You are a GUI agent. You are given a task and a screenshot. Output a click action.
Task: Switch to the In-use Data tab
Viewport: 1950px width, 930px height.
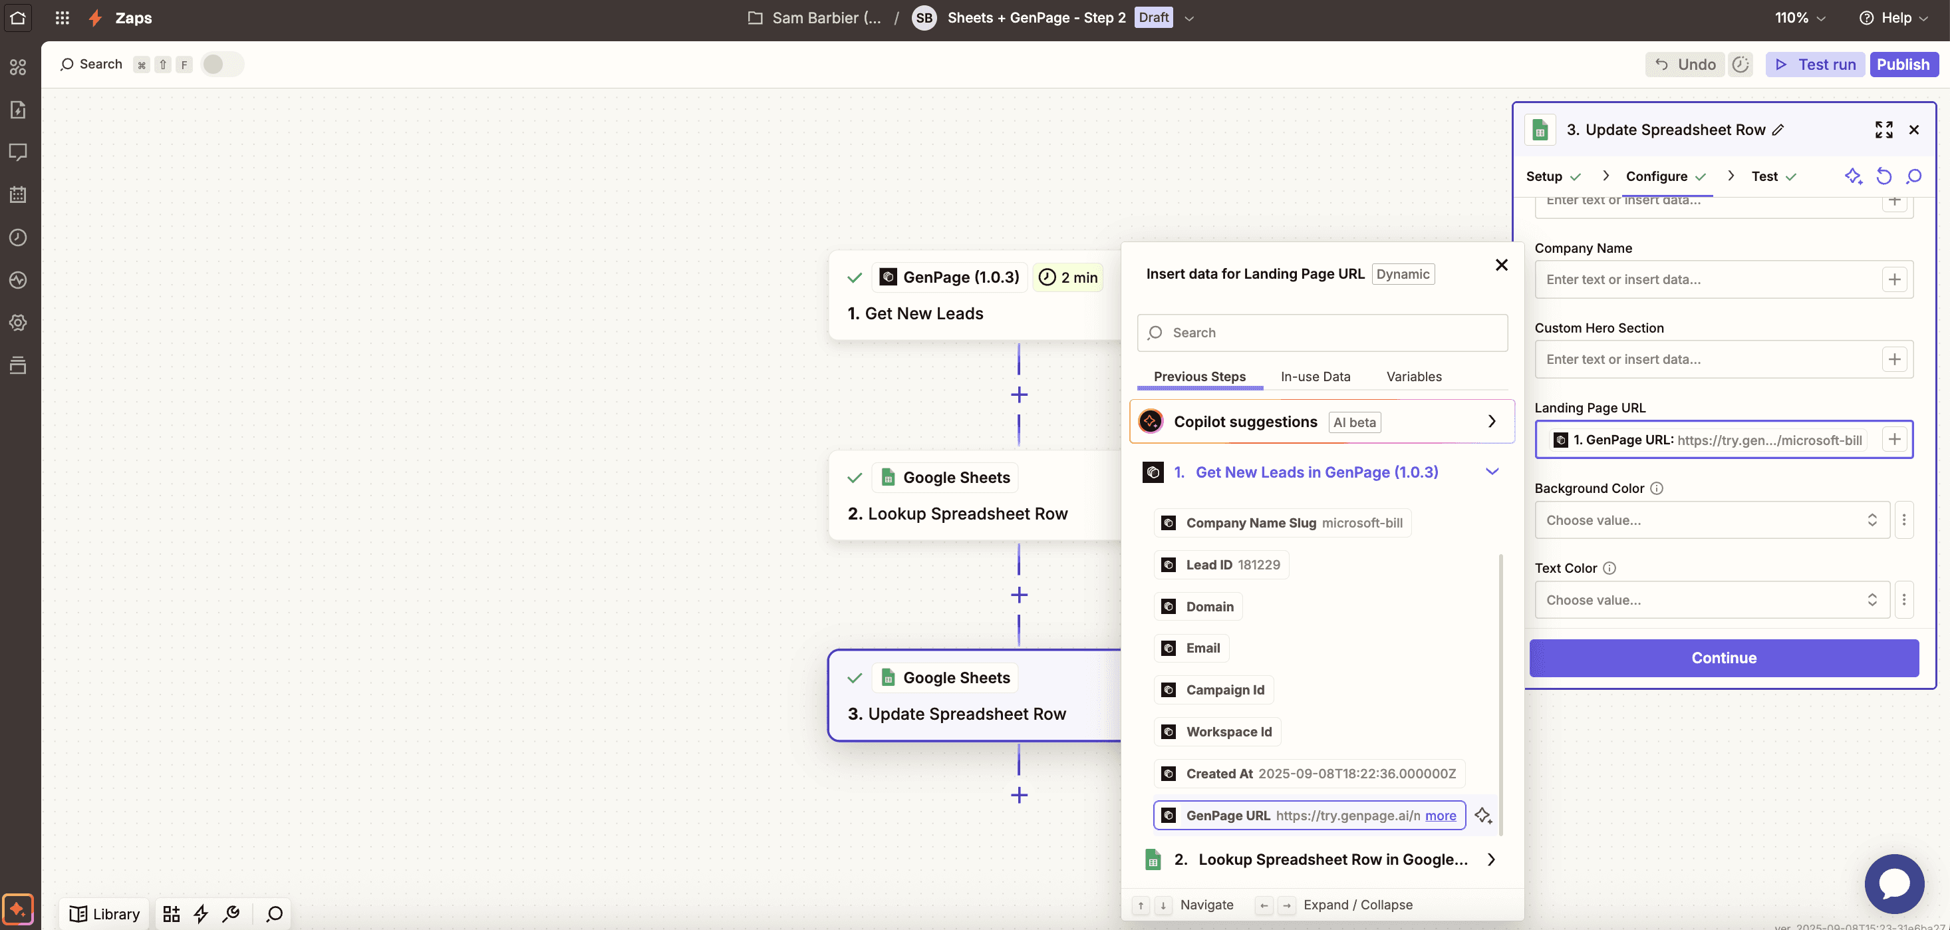coord(1315,377)
